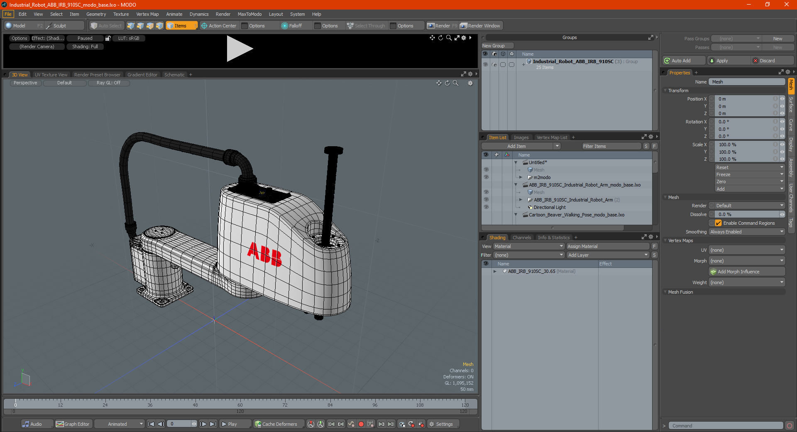The height and width of the screenshot is (432, 797).
Task: Select the Materials selection mode icon
Action: [x=159, y=26]
